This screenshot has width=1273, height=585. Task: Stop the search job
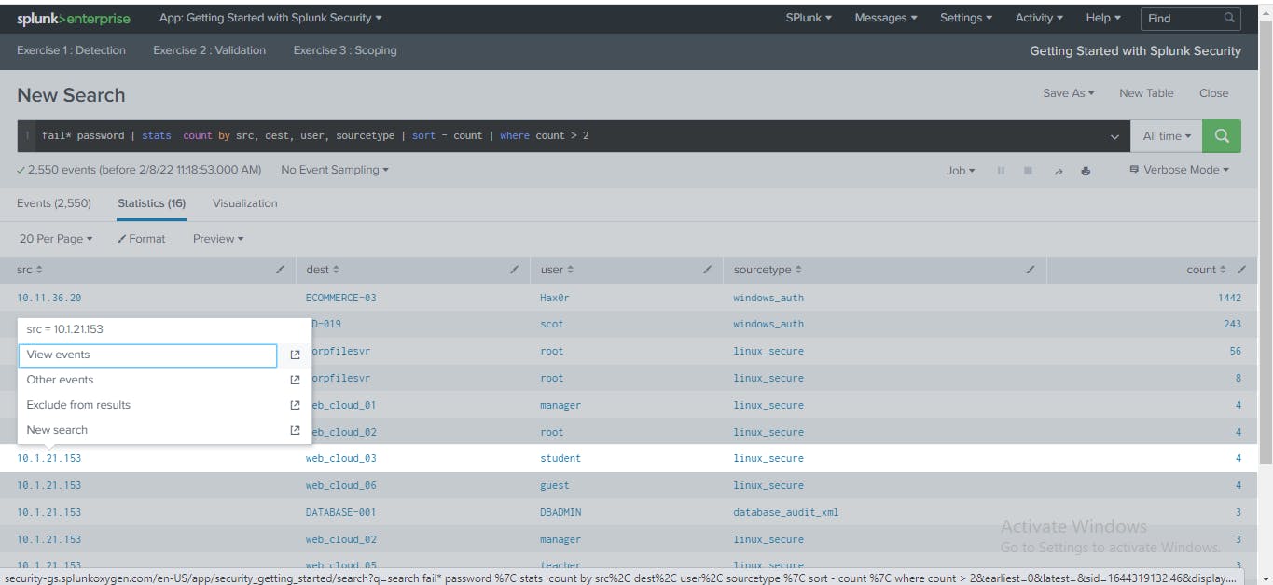coord(1029,171)
